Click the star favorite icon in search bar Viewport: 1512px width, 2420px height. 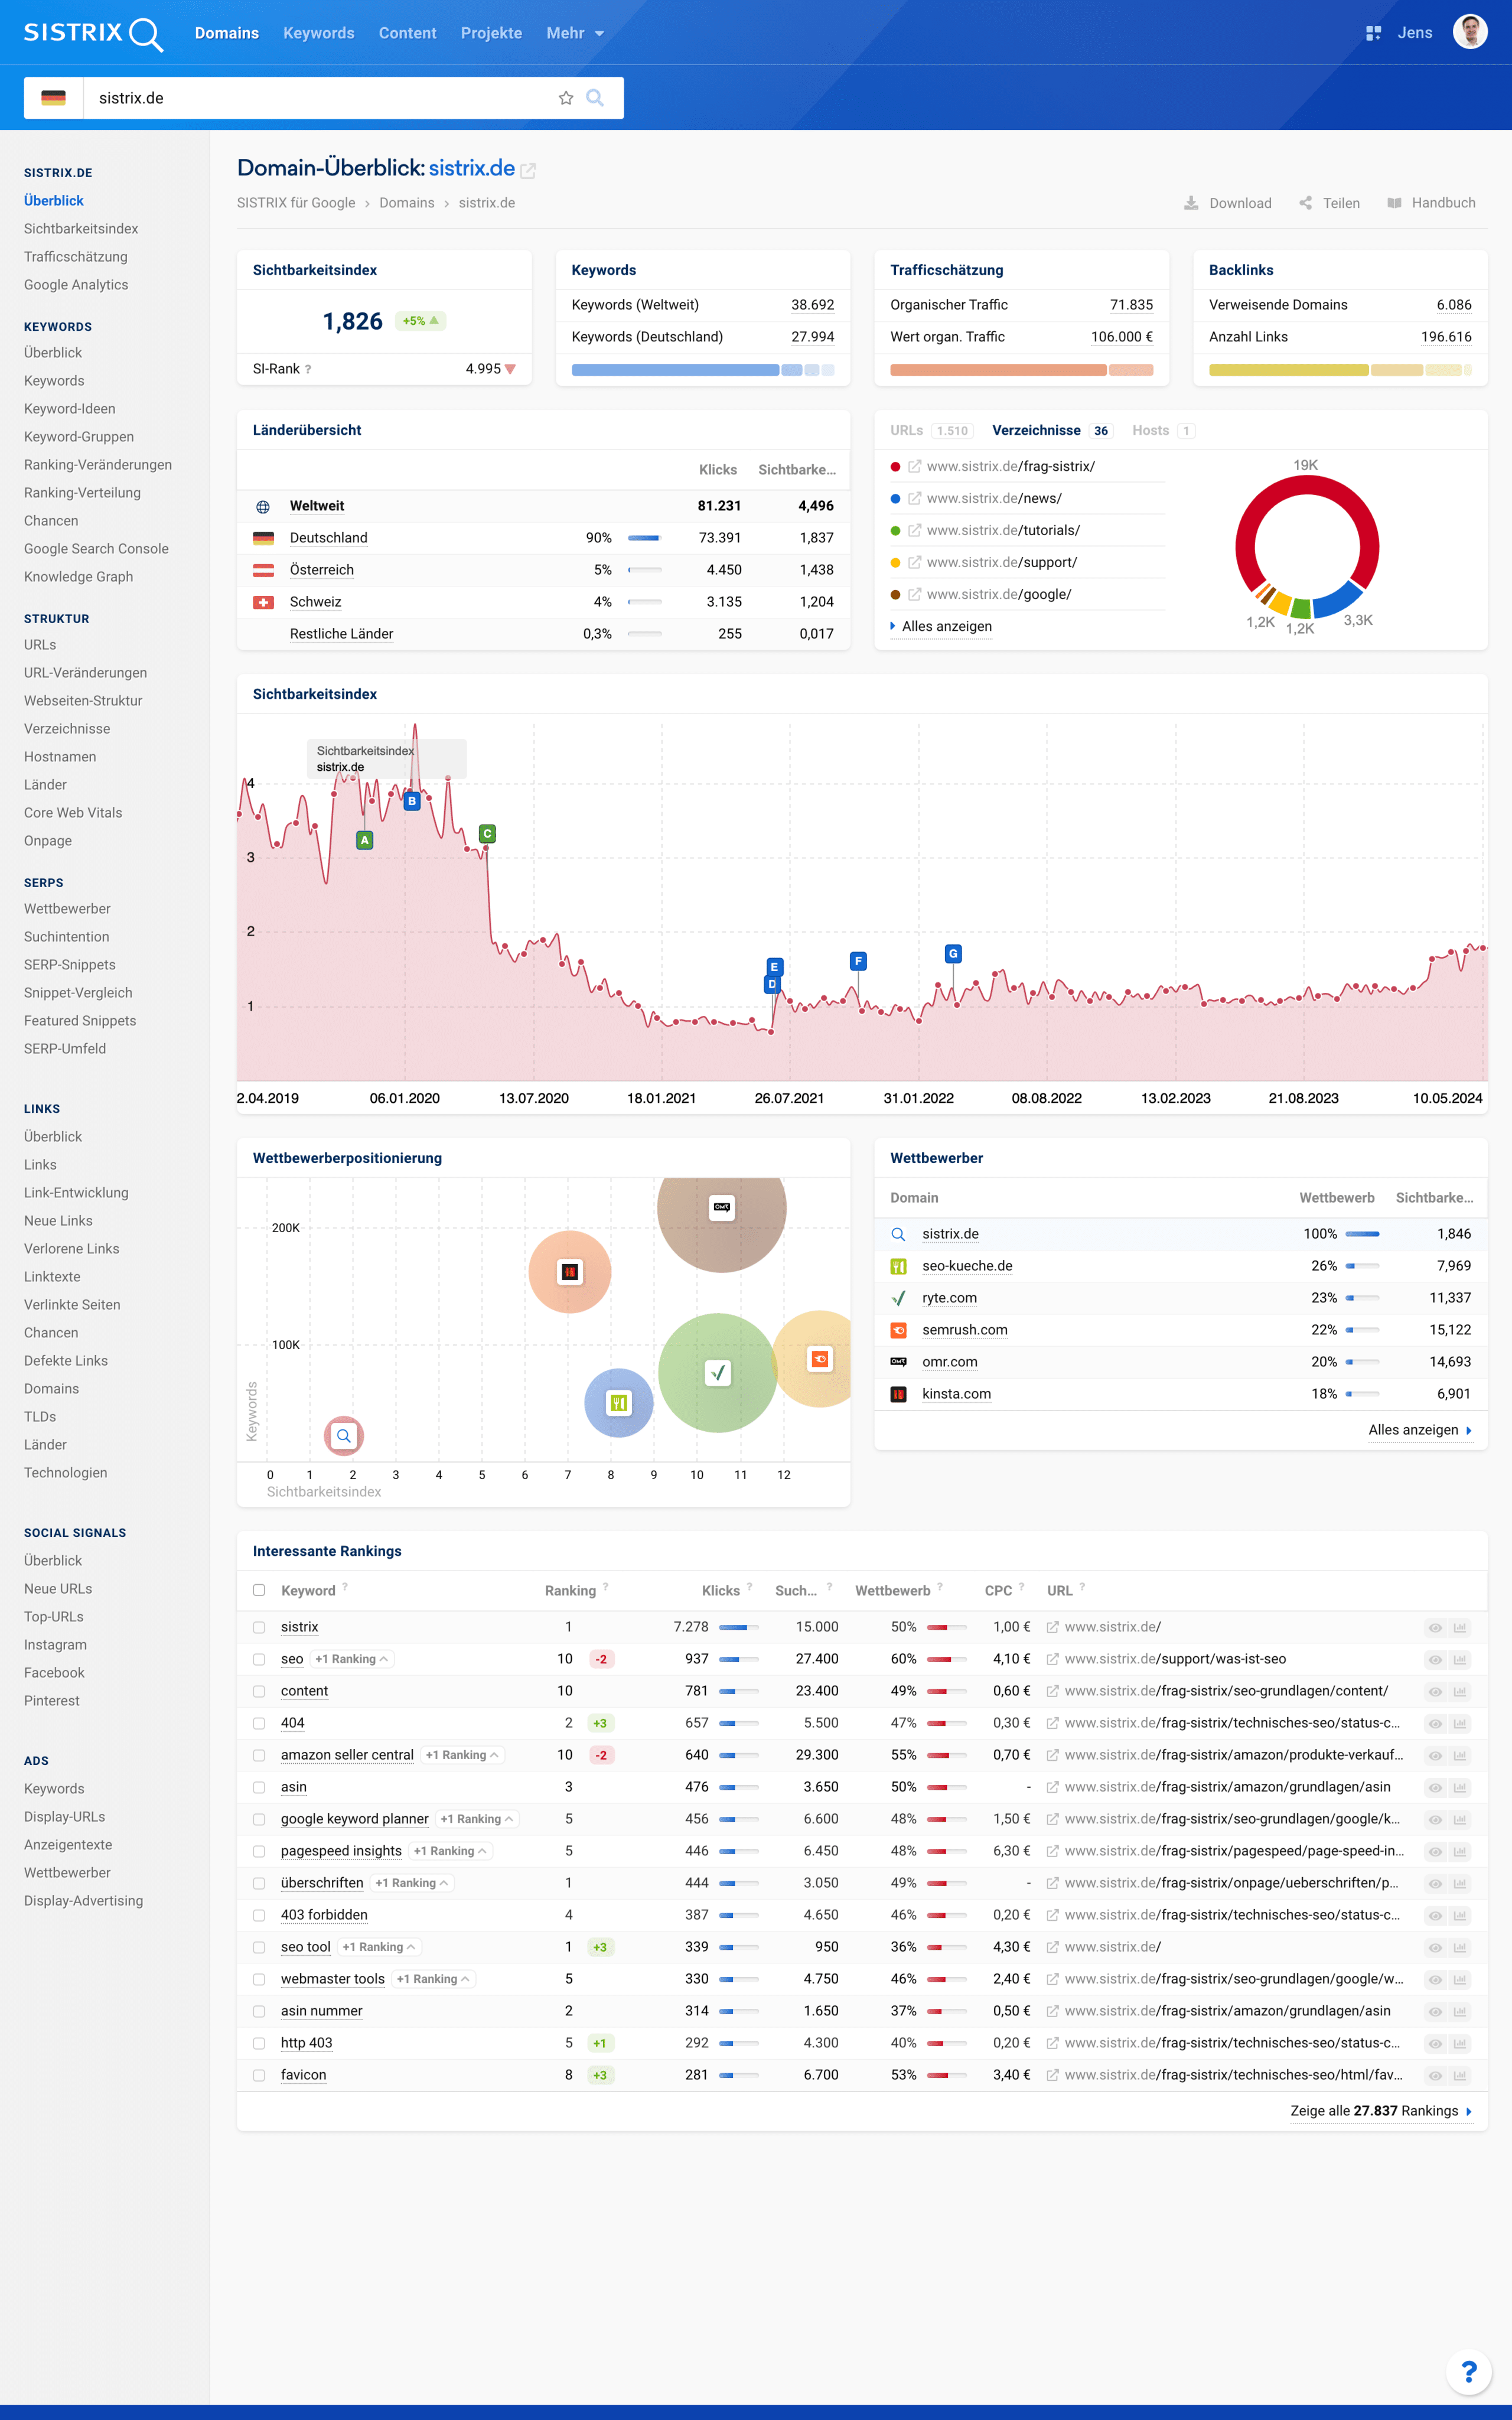click(566, 98)
